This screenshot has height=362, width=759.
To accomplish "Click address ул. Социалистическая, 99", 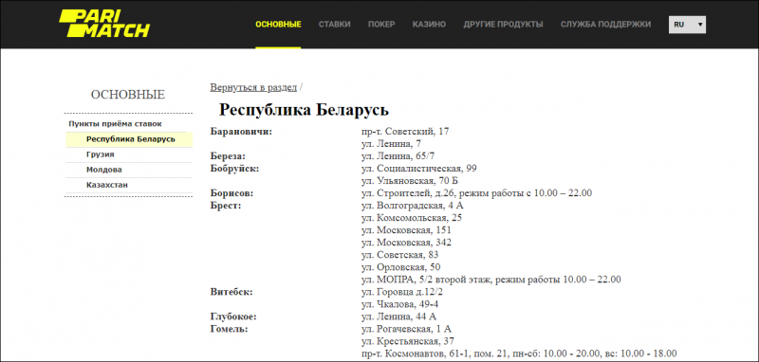I will point(419,168).
